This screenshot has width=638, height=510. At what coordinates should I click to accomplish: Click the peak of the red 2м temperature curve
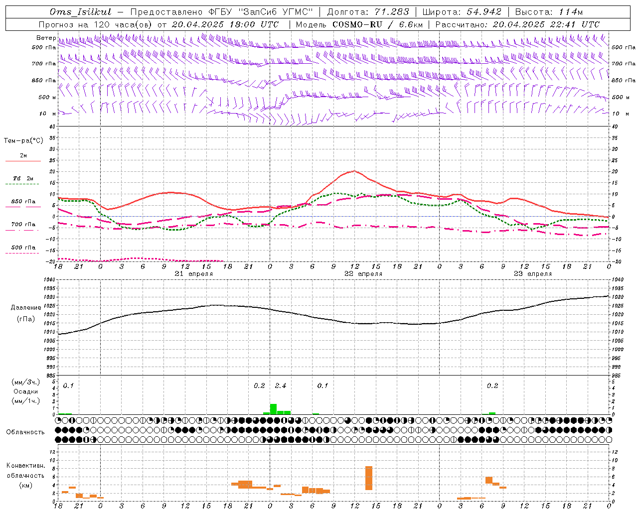[x=354, y=171]
